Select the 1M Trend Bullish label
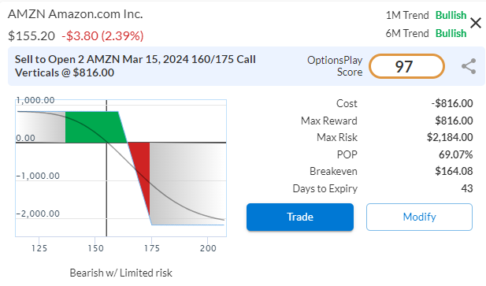The width and height of the screenshot is (486, 286). click(x=426, y=15)
